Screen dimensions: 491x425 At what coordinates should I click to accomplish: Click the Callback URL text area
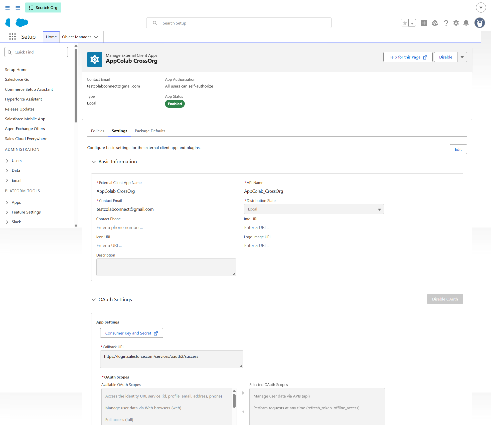(172, 359)
